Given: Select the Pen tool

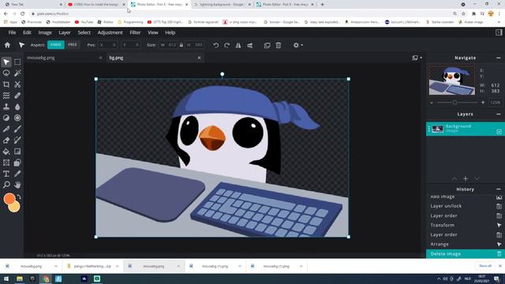Looking at the screenshot, I should point(6,129).
